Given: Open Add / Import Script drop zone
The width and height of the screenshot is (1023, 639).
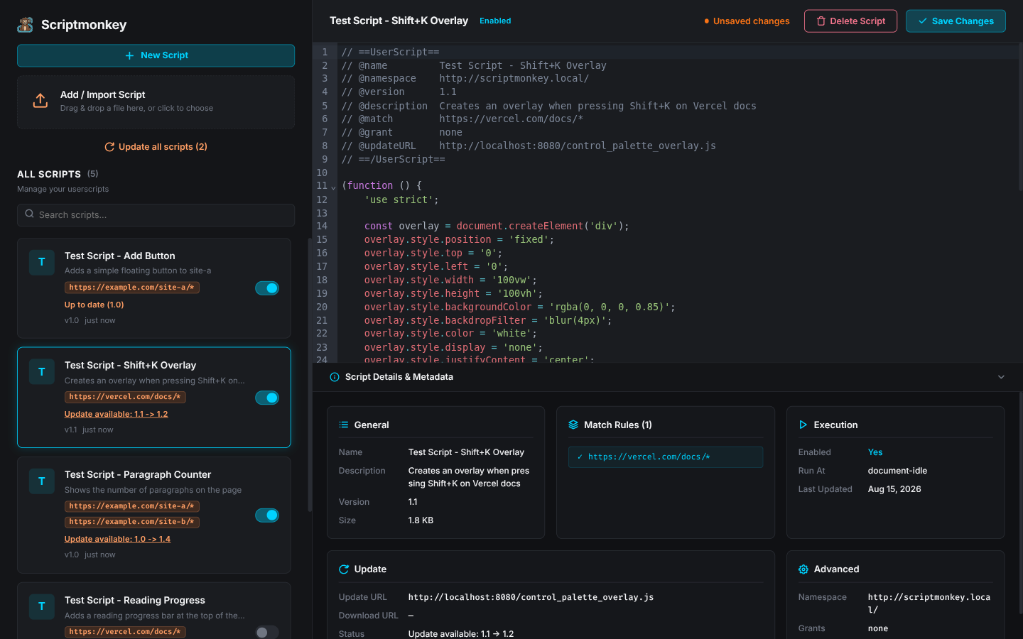Looking at the screenshot, I should (156, 102).
